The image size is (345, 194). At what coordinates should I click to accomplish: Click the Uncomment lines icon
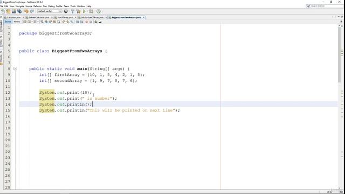coord(100,22)
